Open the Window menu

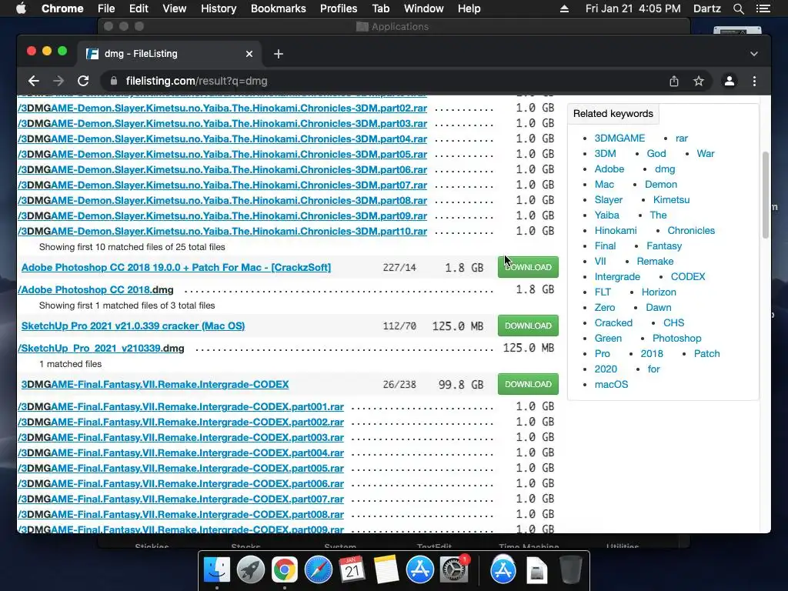[x=424, y=8]
